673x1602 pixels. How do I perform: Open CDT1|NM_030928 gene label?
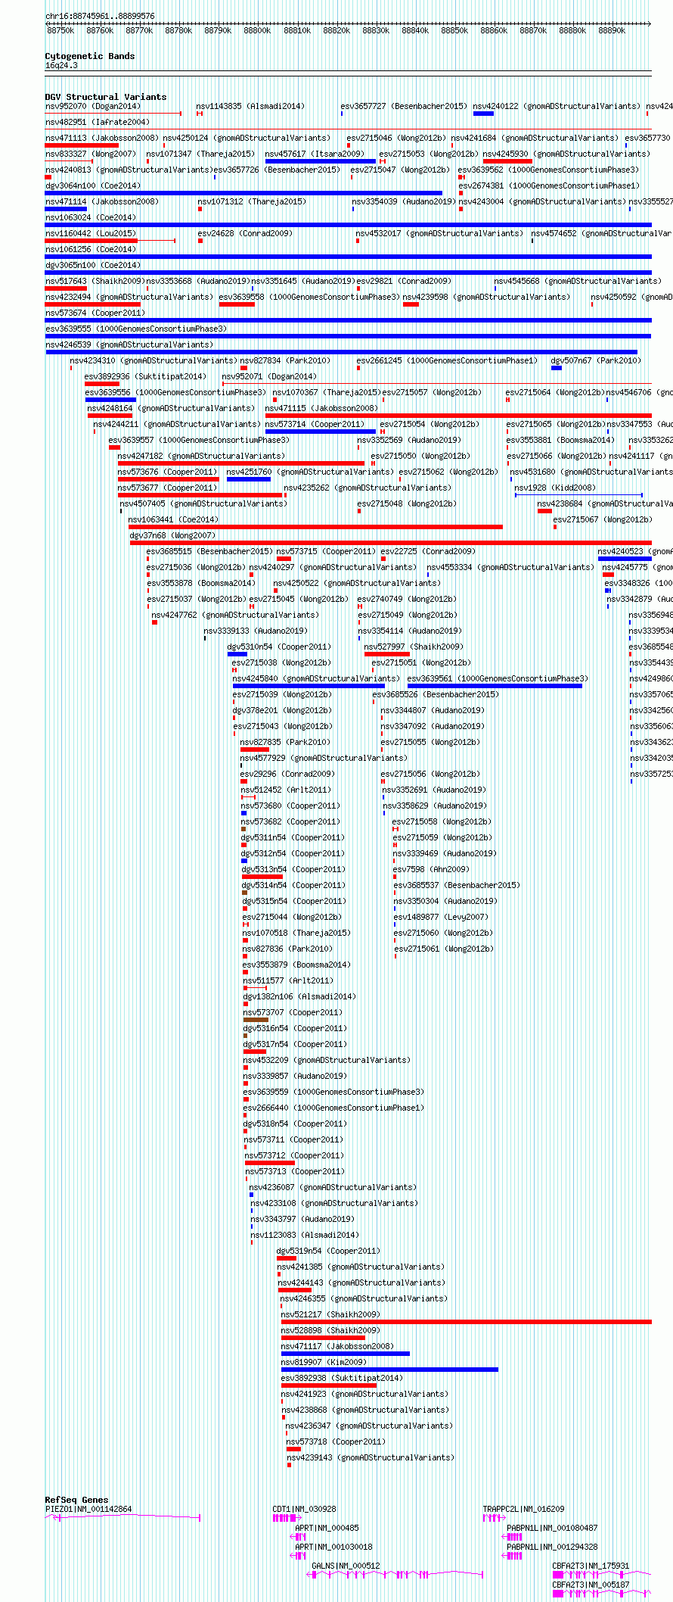304,1509
